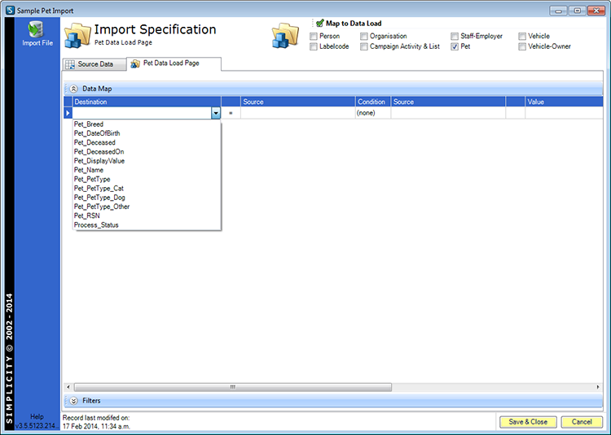Choose Pet_PetType from the list
This screenshot has width=611, height=435.
[x=147, y=179]
